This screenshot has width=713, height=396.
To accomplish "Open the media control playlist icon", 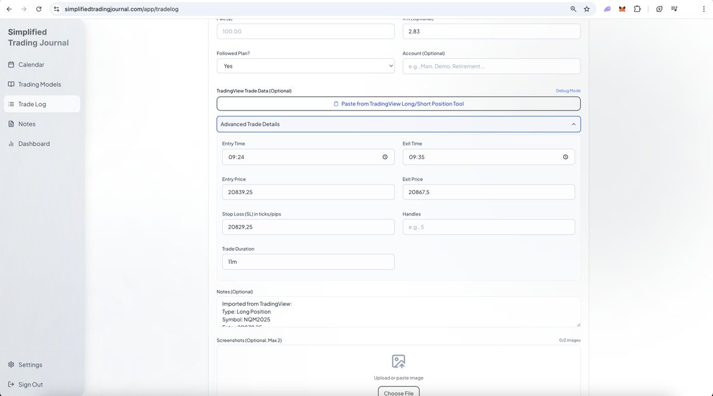I will [674, 9].
